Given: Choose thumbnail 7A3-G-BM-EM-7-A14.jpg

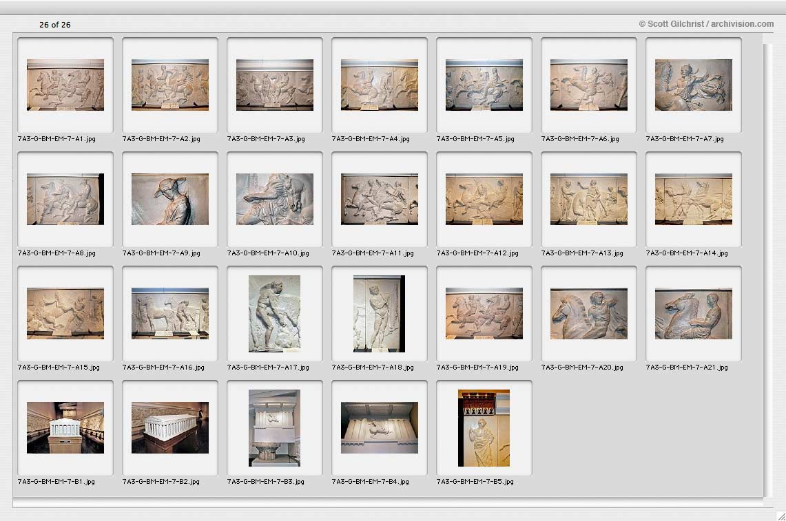Looking at the screenshot, I should 694,199.
